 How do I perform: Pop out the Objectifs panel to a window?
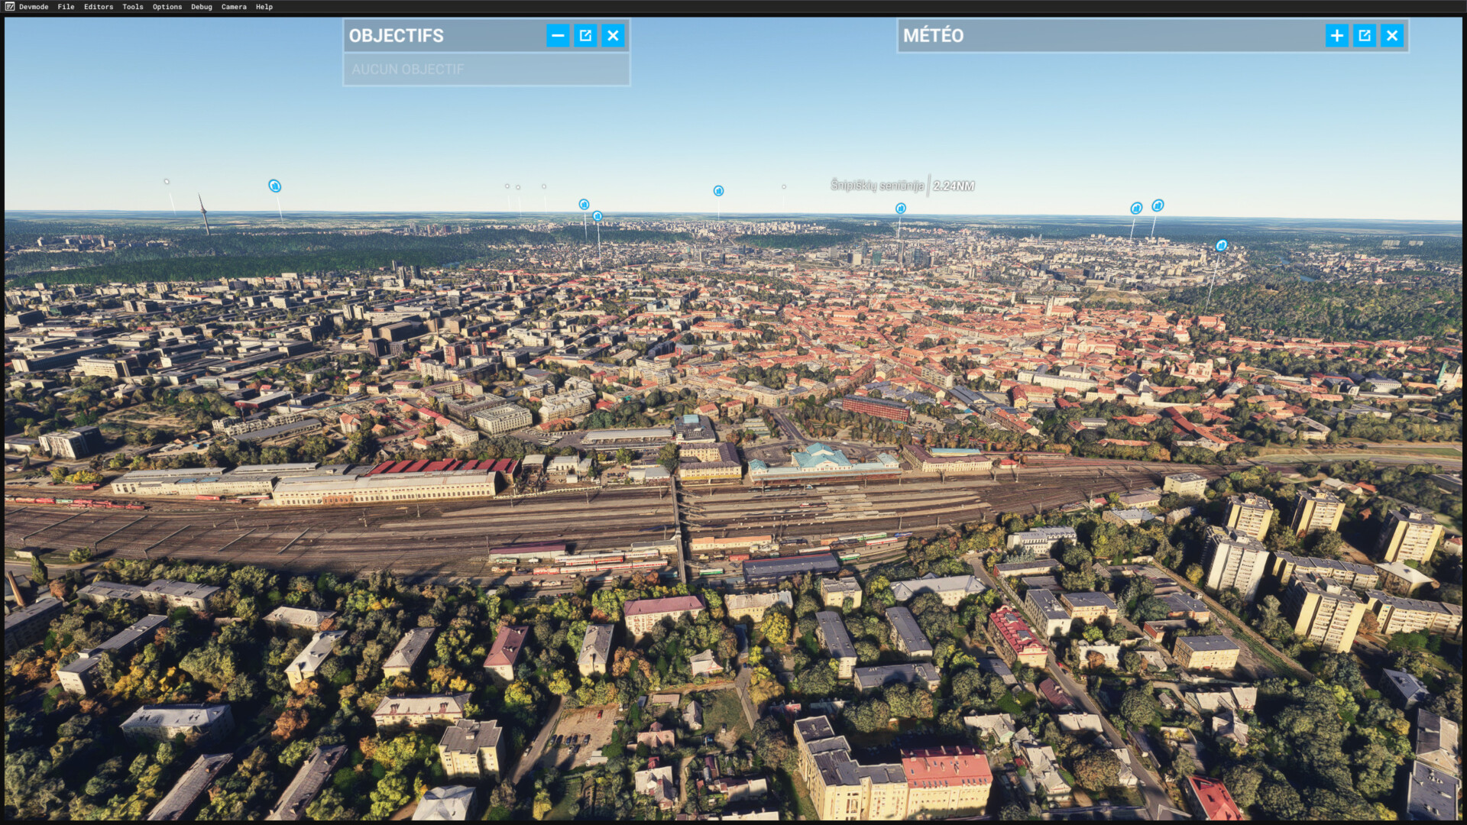coord(585,35)
